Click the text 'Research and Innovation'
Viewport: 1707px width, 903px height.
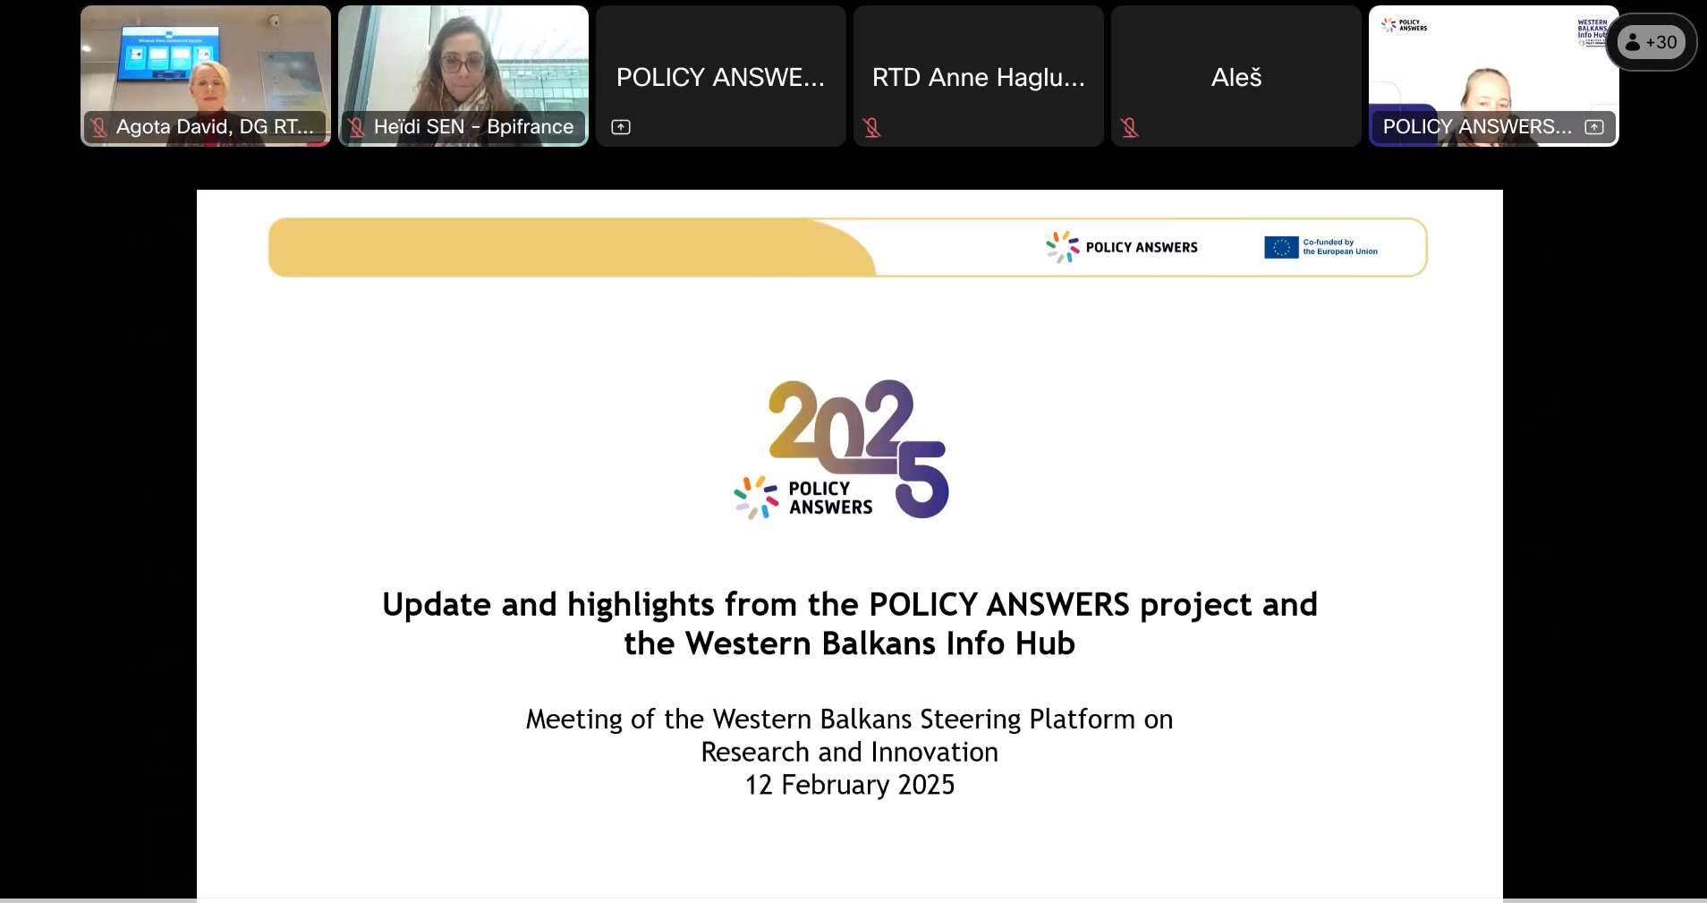[850, 752]
